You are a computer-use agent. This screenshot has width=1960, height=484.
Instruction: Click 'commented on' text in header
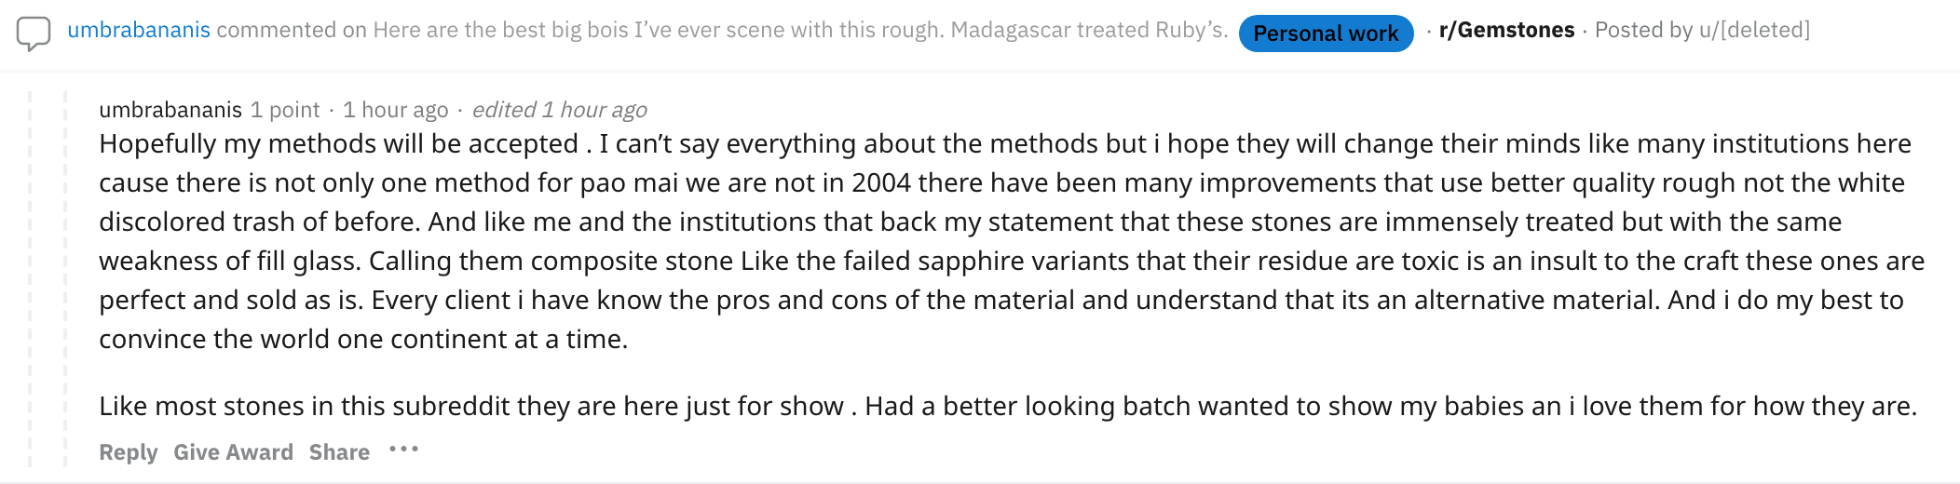tap(292, 30)
